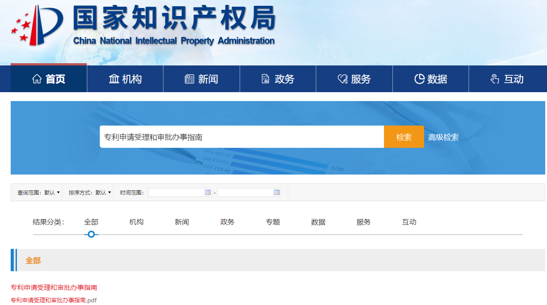Open the 高级检索 advanced search link

[x=443, y=137]
